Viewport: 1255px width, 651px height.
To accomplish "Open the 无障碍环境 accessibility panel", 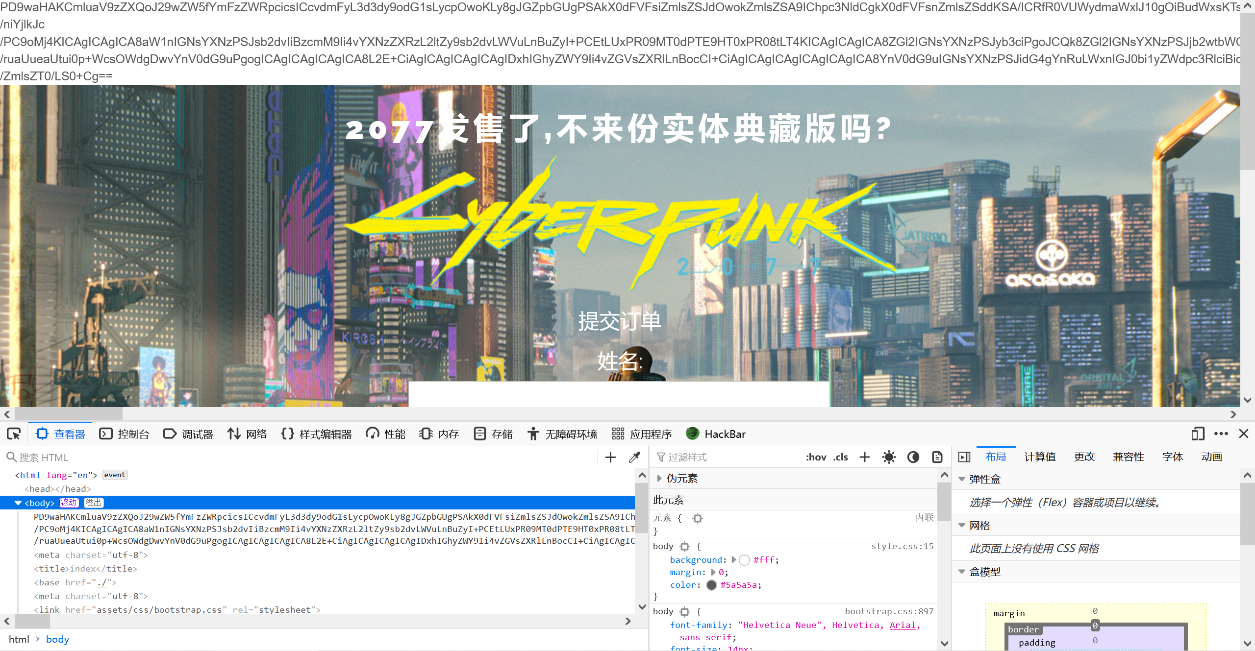I will click(562, 434).
